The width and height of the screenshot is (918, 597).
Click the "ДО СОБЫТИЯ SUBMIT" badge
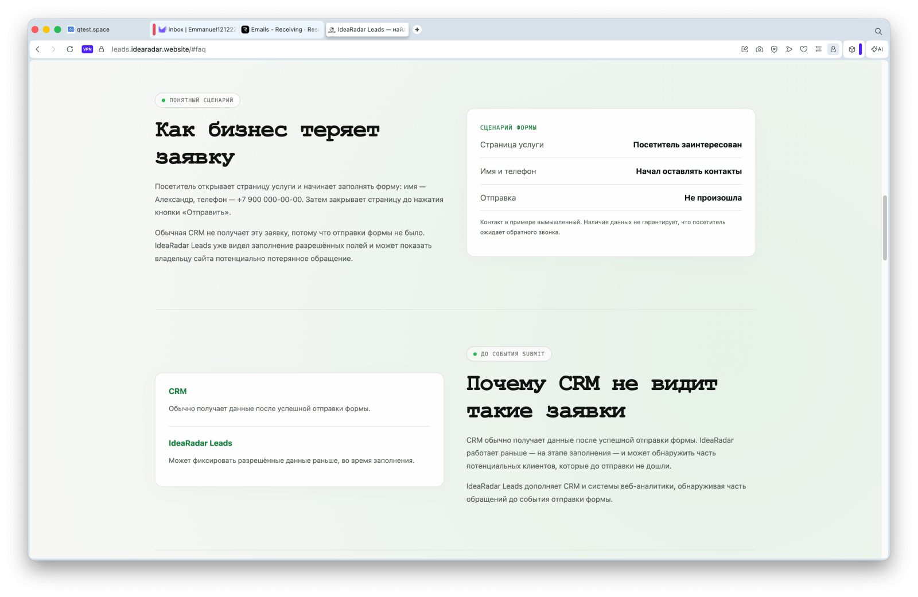509,354
